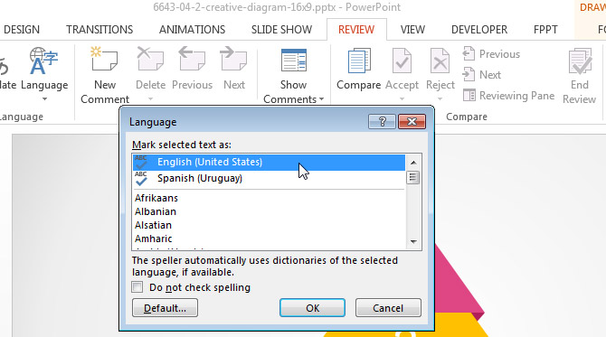606x337 pixels.
Task: Expand the Show Comments dropdown arrow
Action: (322, 99)
